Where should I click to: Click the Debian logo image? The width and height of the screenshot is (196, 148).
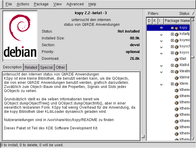point(20,36)
